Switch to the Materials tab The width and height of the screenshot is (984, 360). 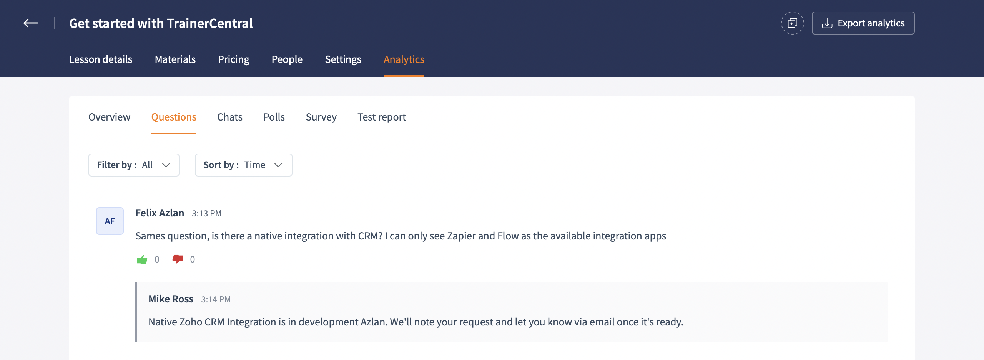click(x=175, y=59)
